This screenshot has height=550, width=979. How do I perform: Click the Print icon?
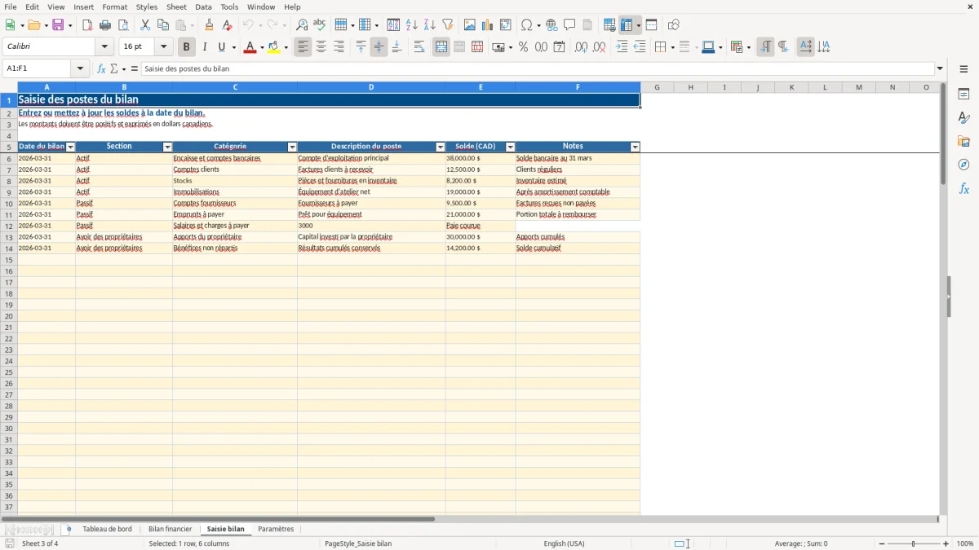pyautogui.click(x=105, y=25)
